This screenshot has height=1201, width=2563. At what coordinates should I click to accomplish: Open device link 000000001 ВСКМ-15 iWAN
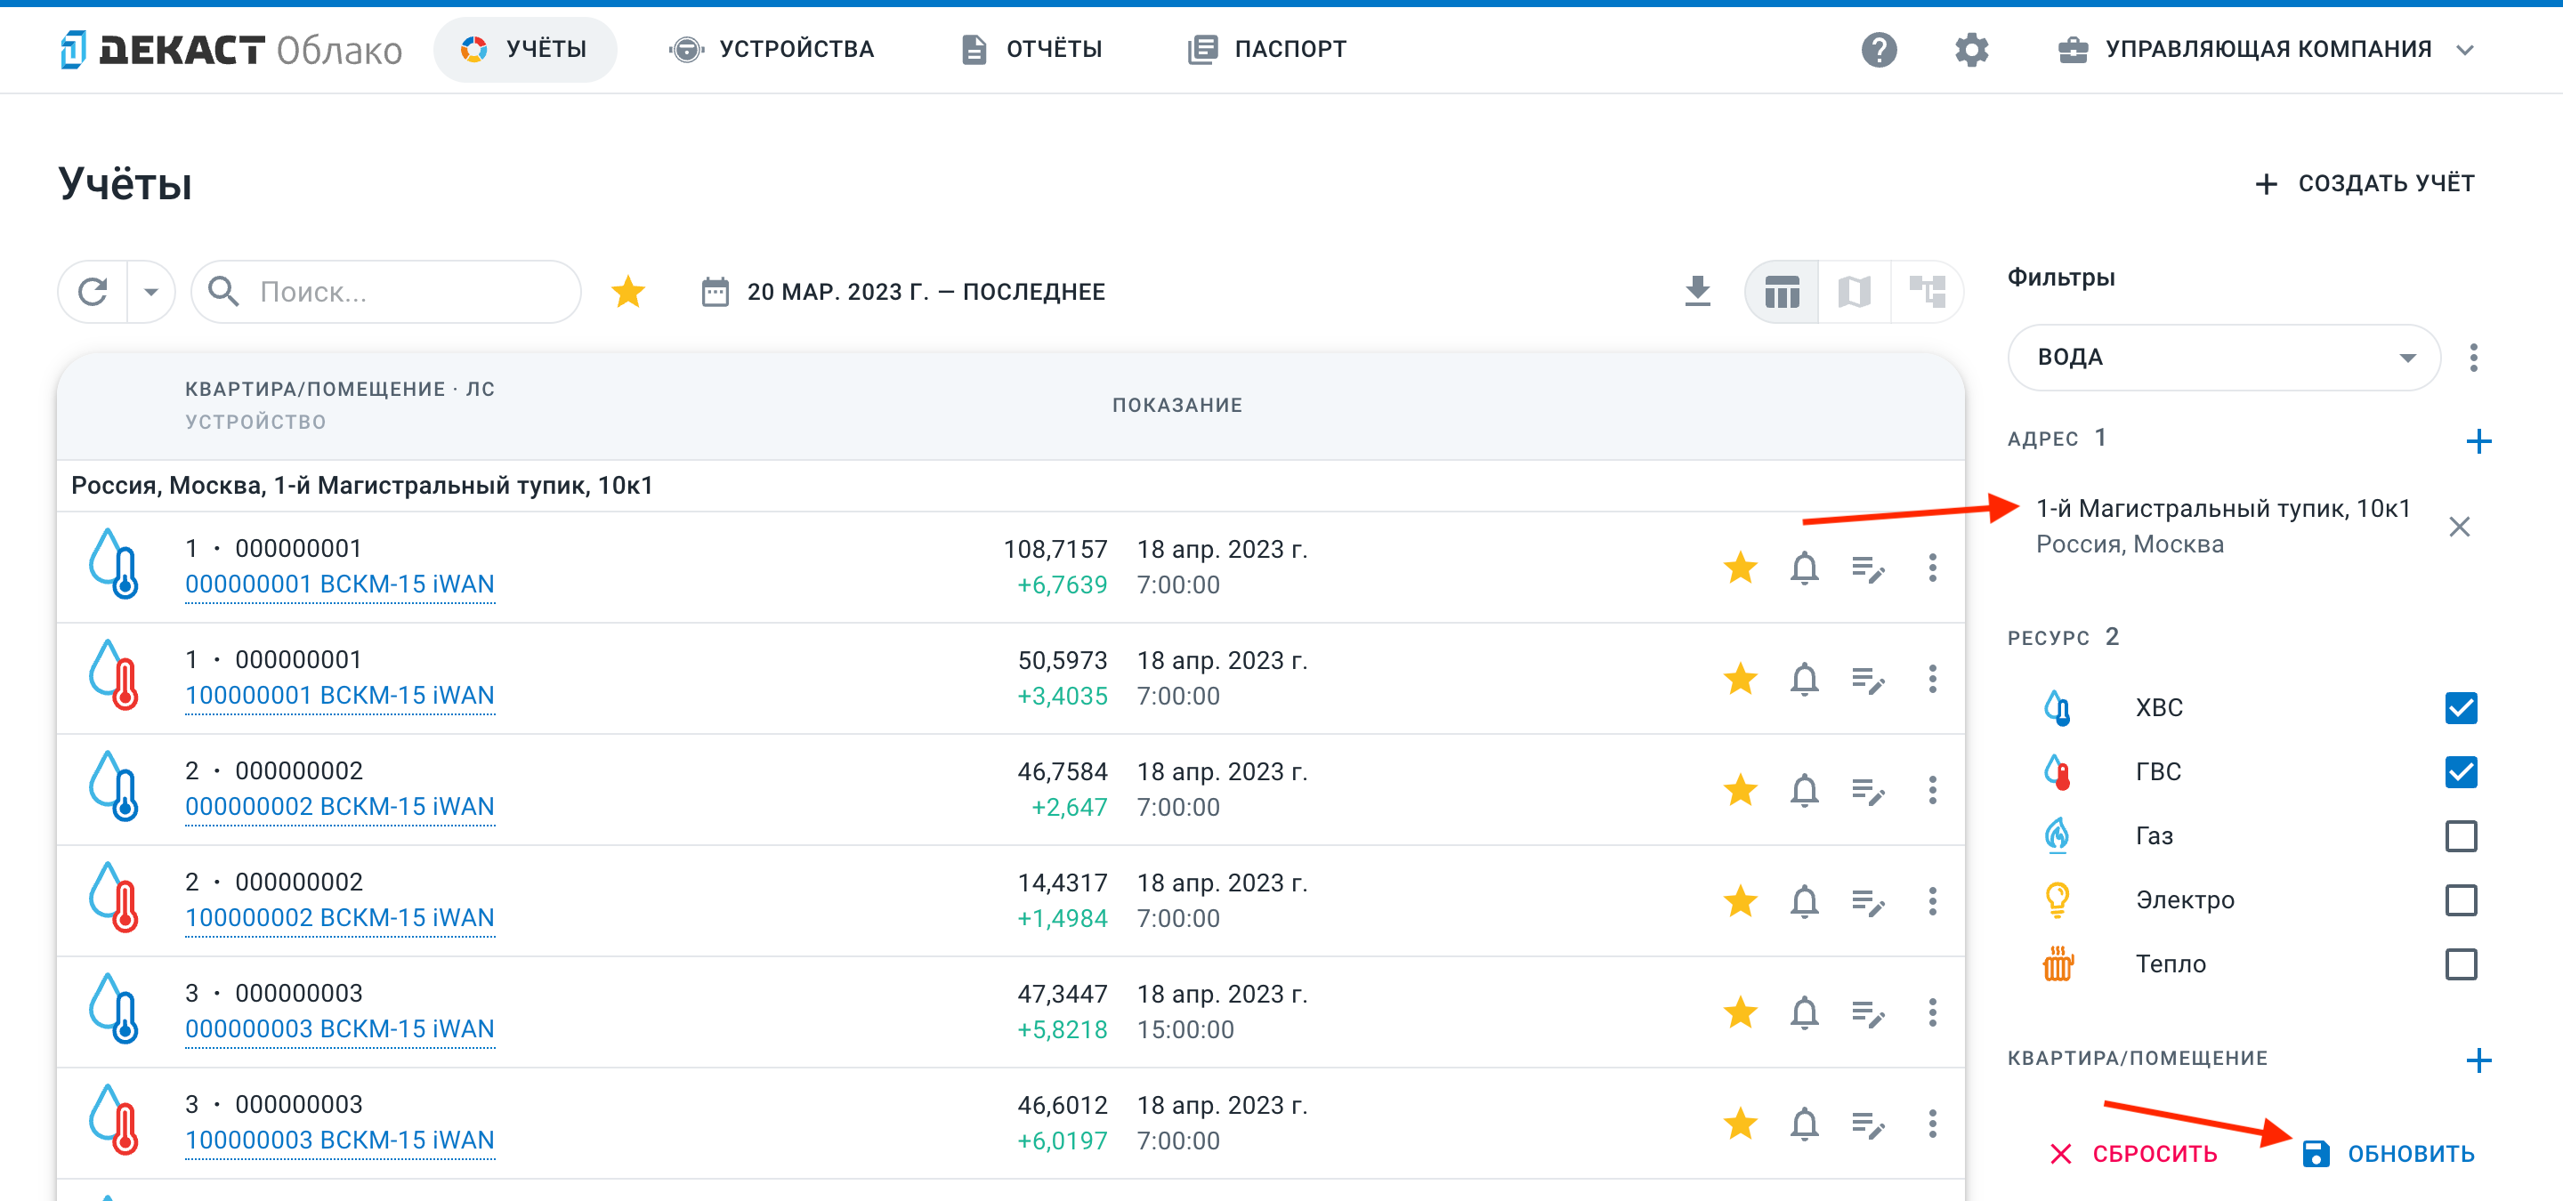click(x=339, y=584)
